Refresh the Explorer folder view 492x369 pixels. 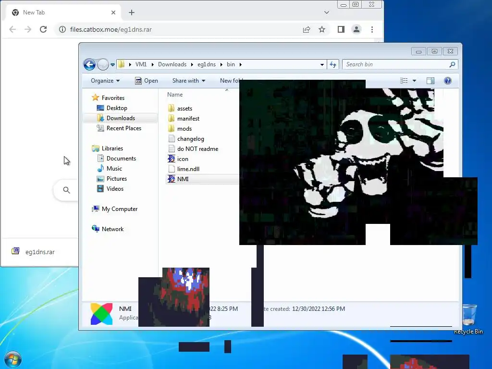pos(333,65)
